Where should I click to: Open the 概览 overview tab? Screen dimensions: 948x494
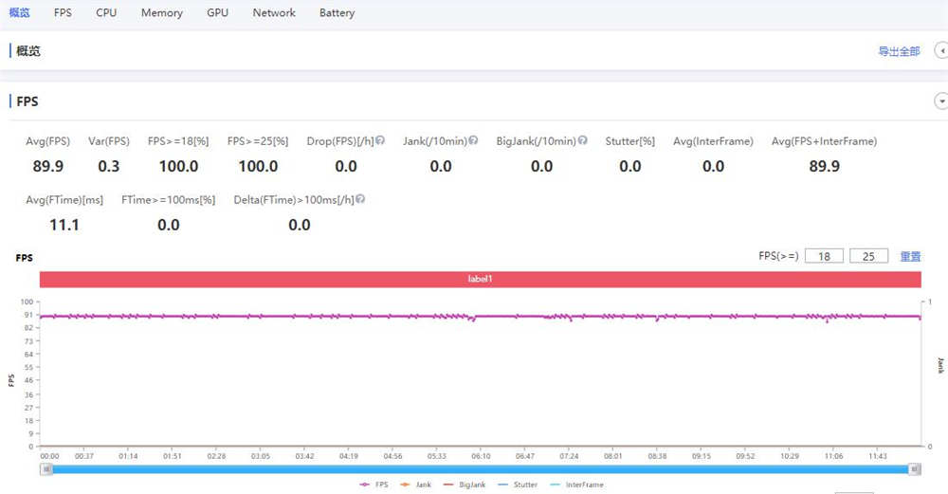[19, 12]
